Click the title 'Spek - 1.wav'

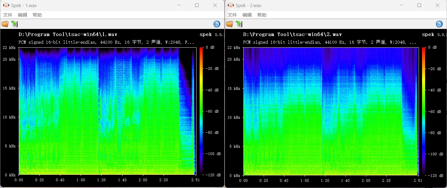[x=24, y=5]
